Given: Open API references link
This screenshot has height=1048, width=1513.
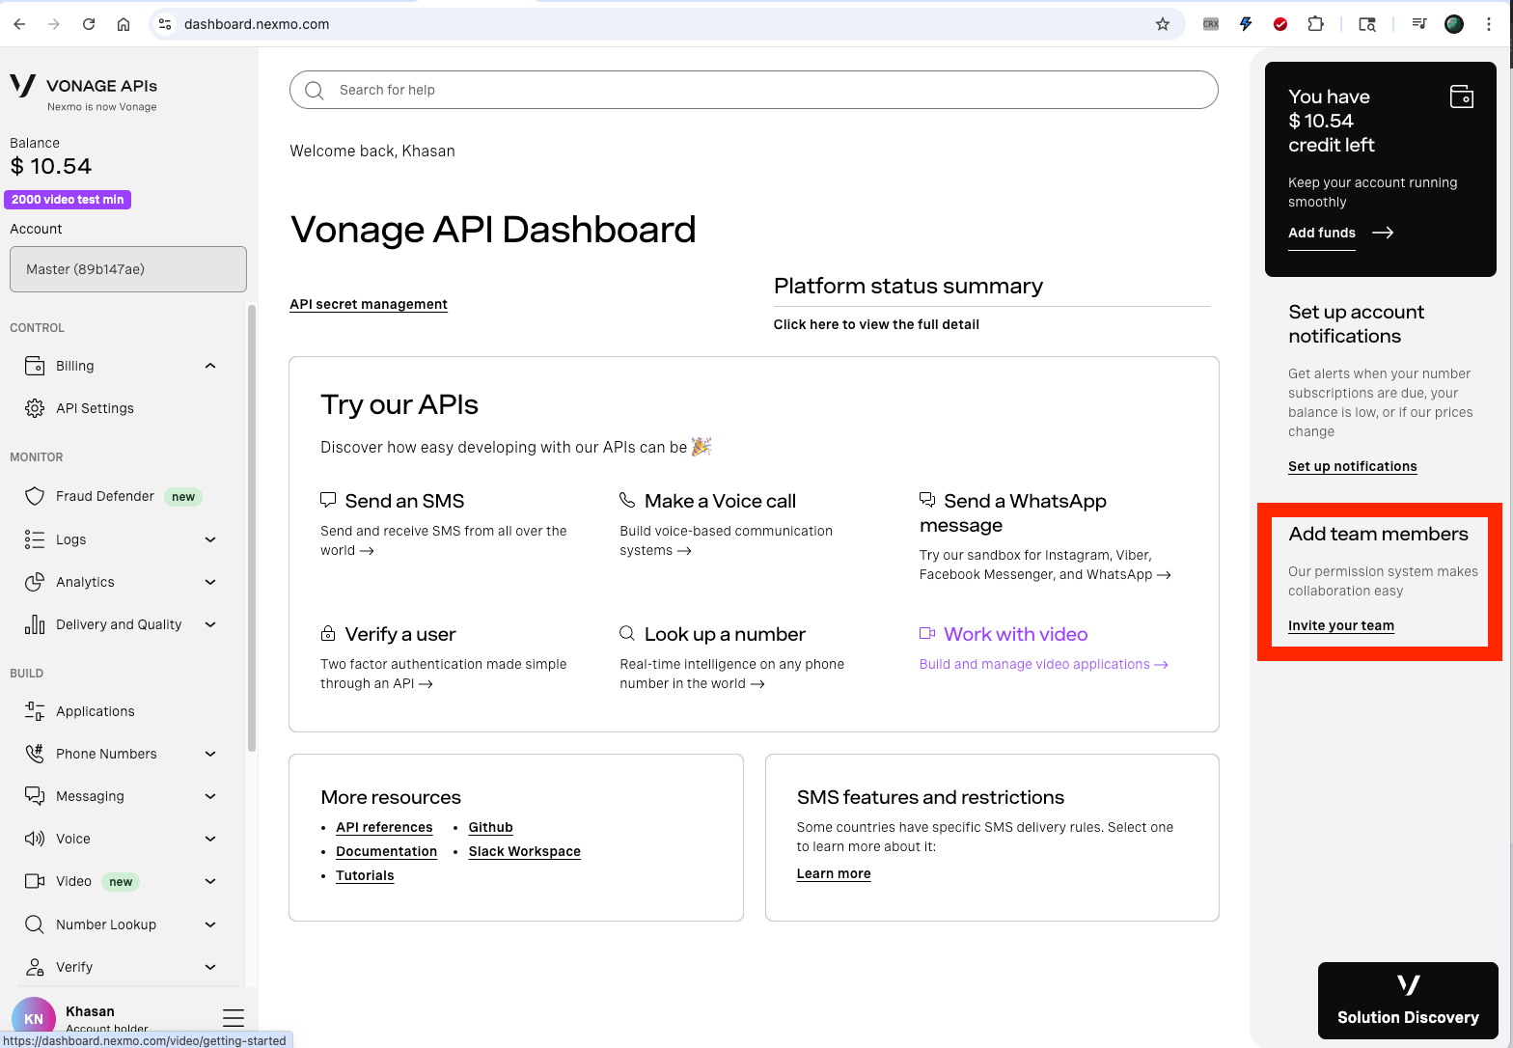Looking at the screenshot, I should (384, 827).
